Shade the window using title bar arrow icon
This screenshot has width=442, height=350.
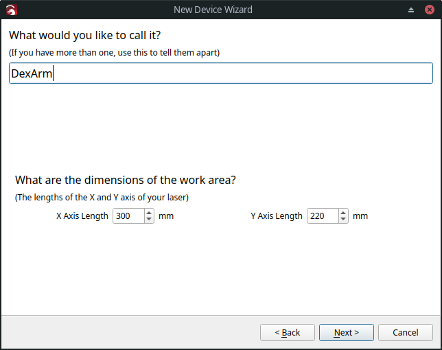coord(411,10)
